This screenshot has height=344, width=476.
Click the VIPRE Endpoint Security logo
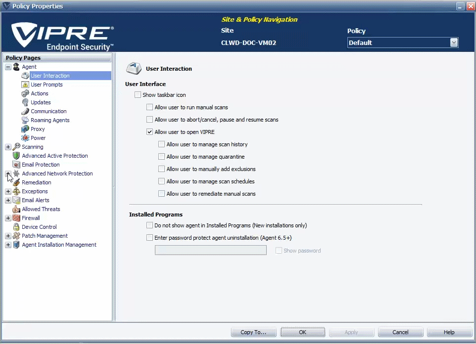(x=62, y=36)
